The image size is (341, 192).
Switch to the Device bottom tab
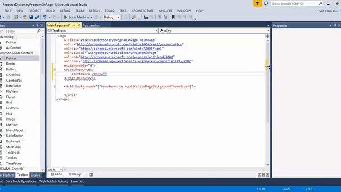(x=36, y=175)
